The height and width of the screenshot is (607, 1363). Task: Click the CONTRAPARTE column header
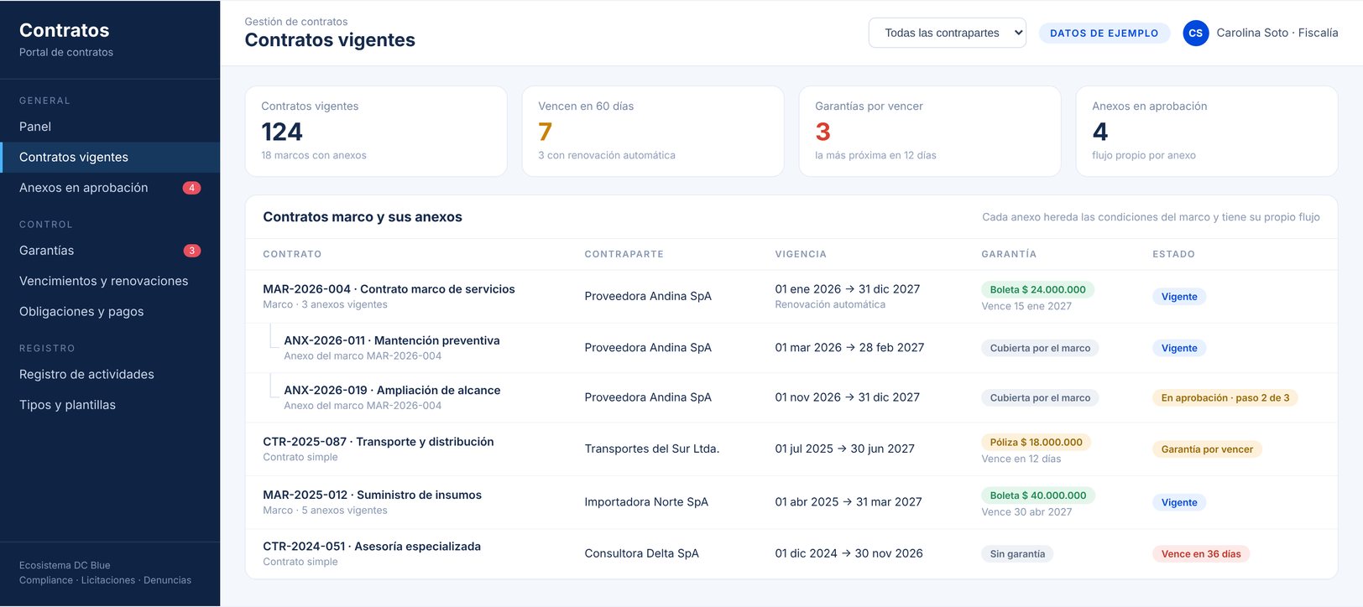tap(624, 254)
